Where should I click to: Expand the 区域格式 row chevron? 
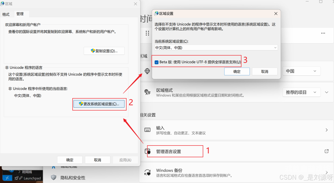coord(326,92)
